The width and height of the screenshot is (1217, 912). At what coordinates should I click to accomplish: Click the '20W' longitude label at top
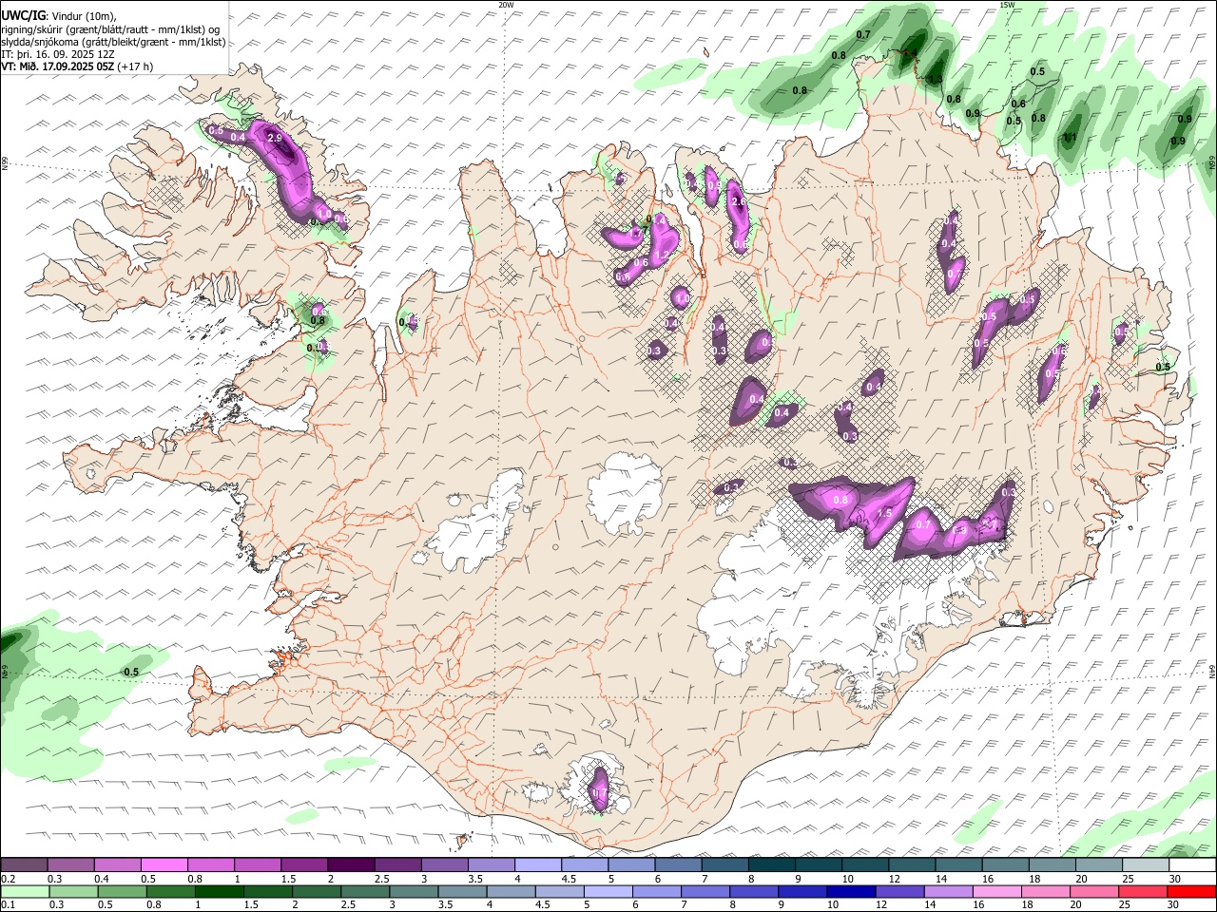(506, 5)
